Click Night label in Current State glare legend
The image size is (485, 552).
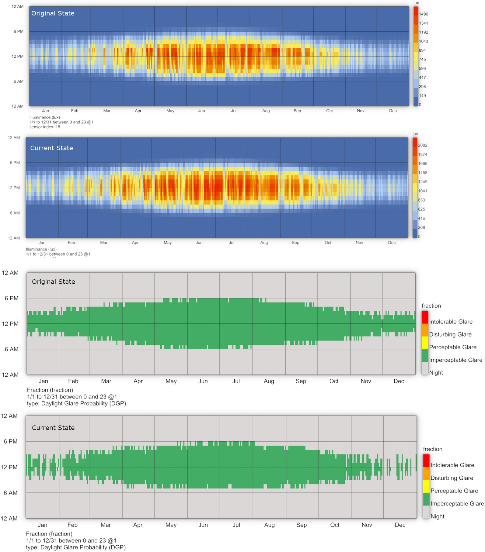pos(437,516)
